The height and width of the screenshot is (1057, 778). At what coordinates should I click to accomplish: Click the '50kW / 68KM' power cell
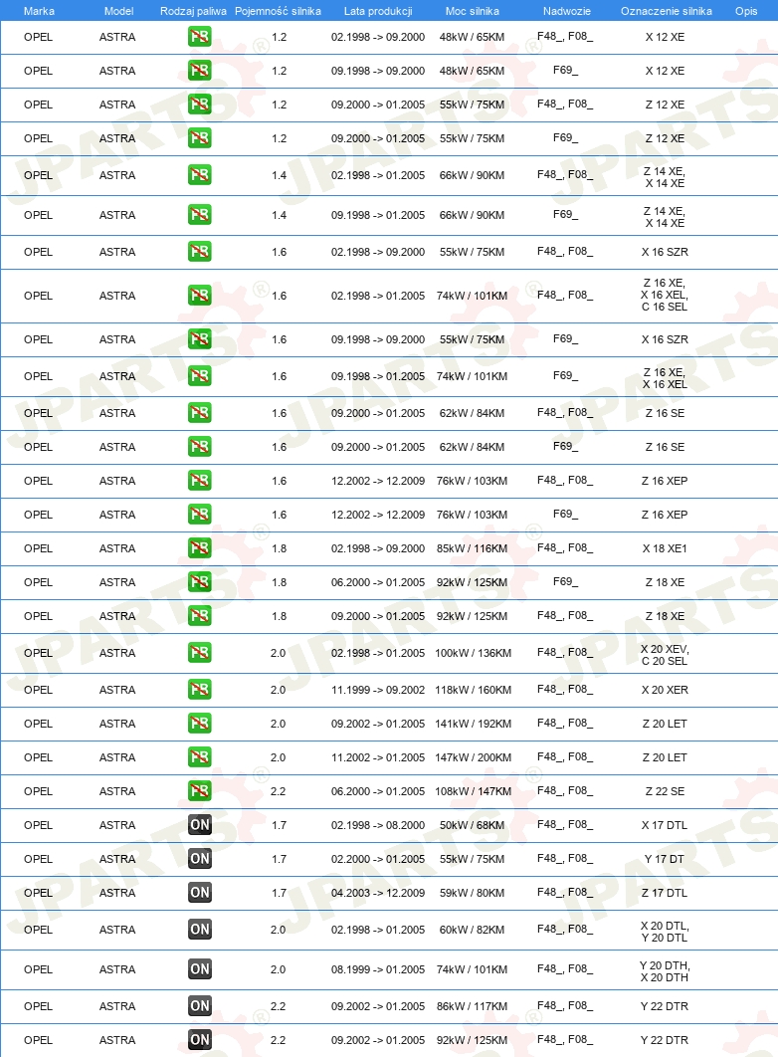[473, 825]
